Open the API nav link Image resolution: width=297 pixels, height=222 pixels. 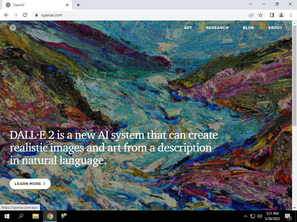(188, 27)
